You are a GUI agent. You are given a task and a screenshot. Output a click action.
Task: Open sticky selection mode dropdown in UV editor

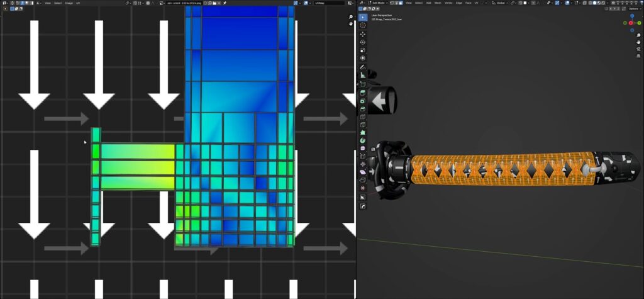click(38, 3)
